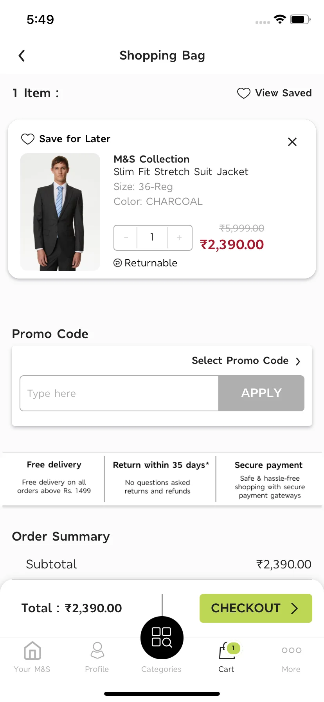Viewport: 324px width, 702px height.
Task: Decrease quantity with minus button
Action: (x=126, y=237)
